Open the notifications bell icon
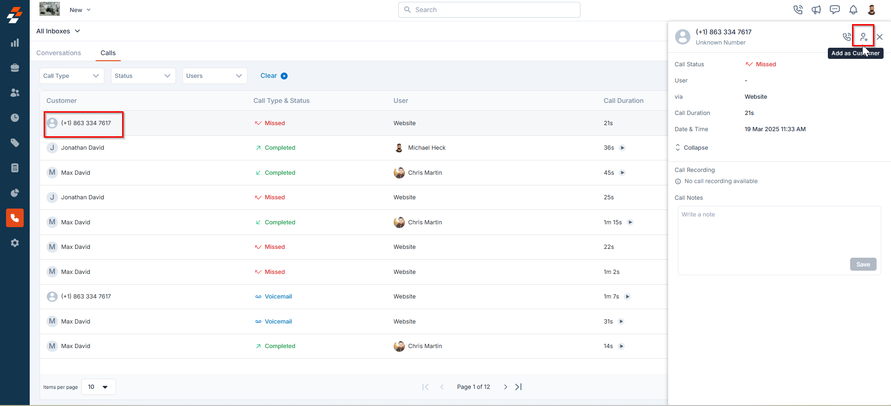This screenshot has width=891, height=406. pos(853,10)
